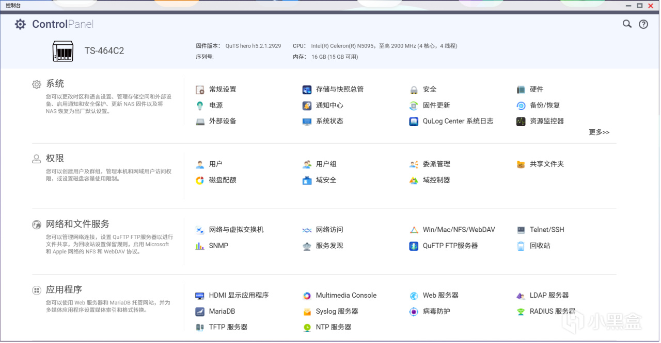This screenshot has height=343, width=661.
Task: Expand 更多>> in the 系统 section
Action: point(599,132)
